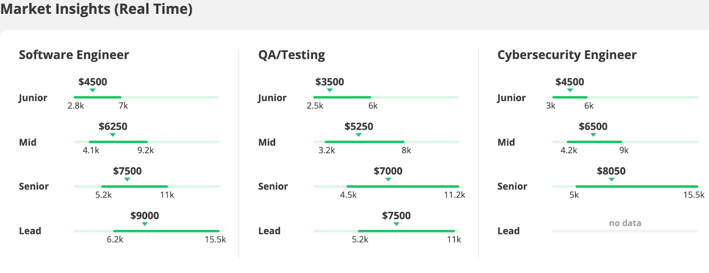The height and width of the screenshot is (273, 709).
Task: Click the triangle marker under QA/Testing $7000
Action: pyautogui.click(x=388, y=180)
